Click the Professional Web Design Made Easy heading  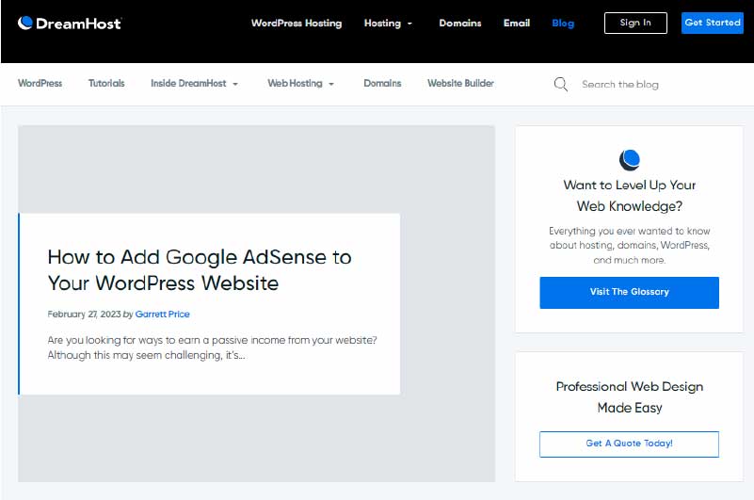[629, 397]
